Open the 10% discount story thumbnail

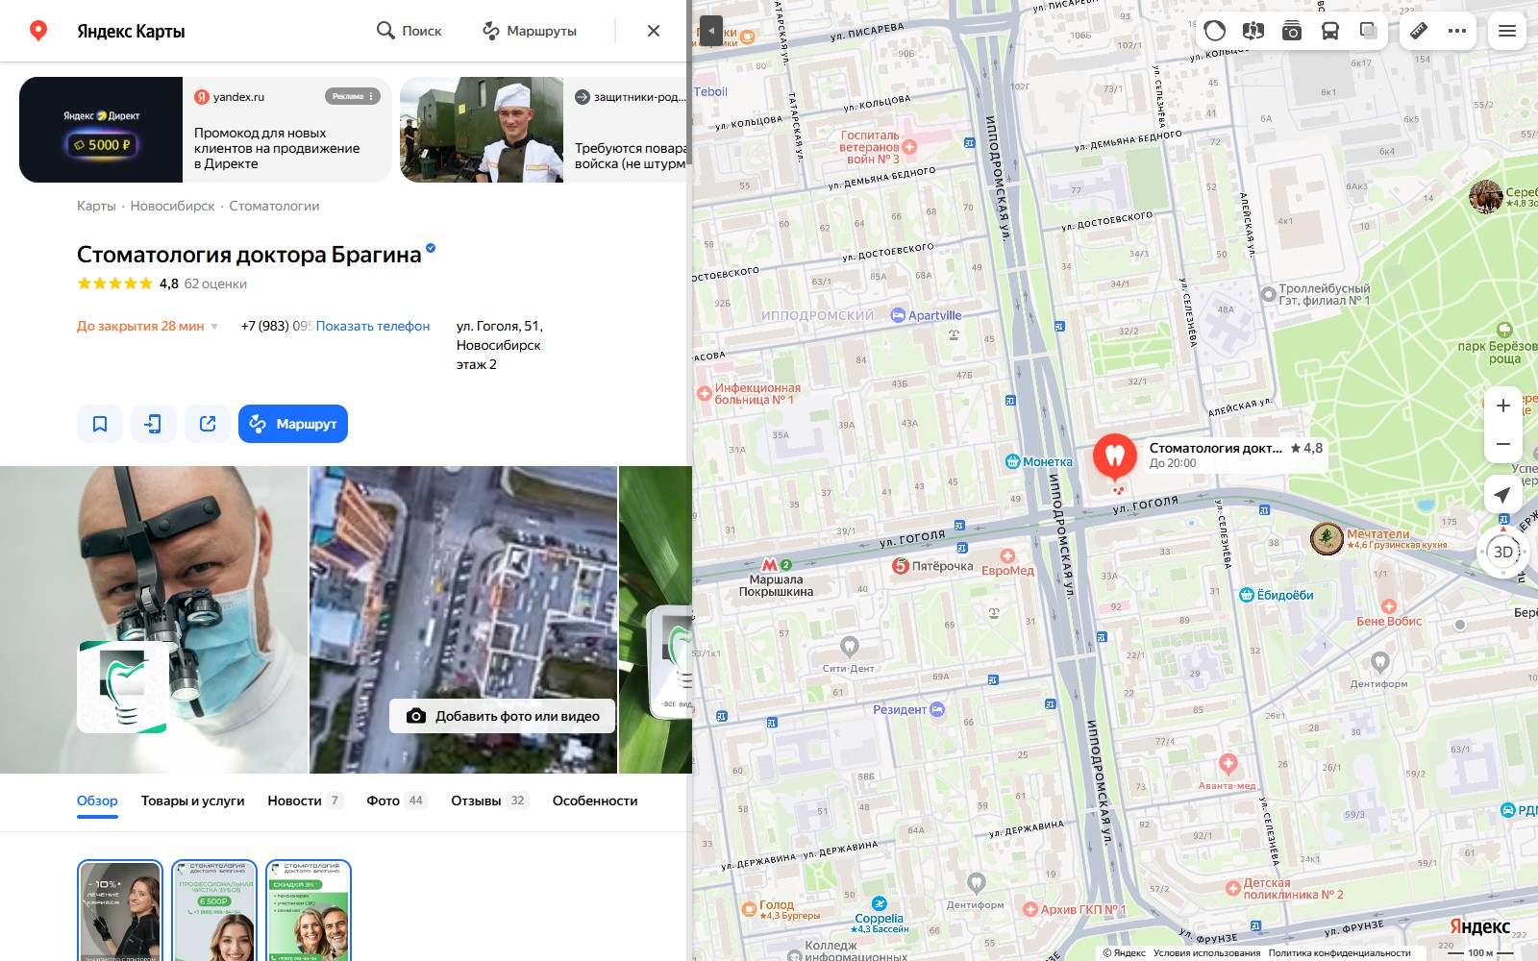(x=120, y=911)
